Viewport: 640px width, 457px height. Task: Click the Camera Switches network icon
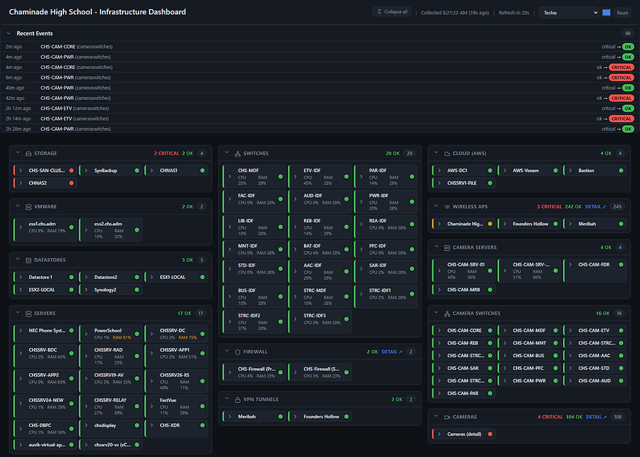click(447, 314)
